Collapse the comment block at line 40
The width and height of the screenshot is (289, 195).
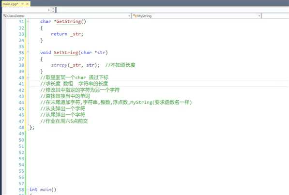click(28, 77)
